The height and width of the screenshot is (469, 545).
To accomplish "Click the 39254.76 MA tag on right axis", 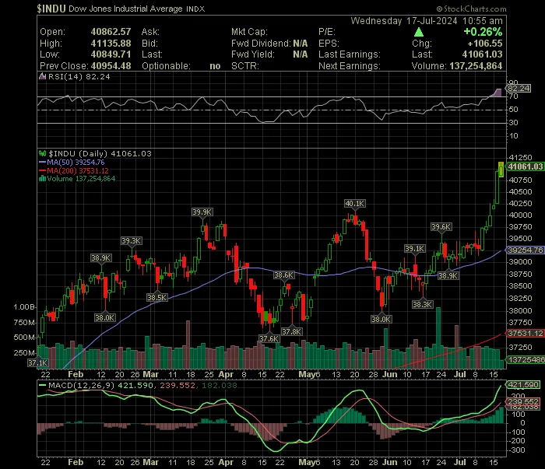I will click(x=525, y=250).
